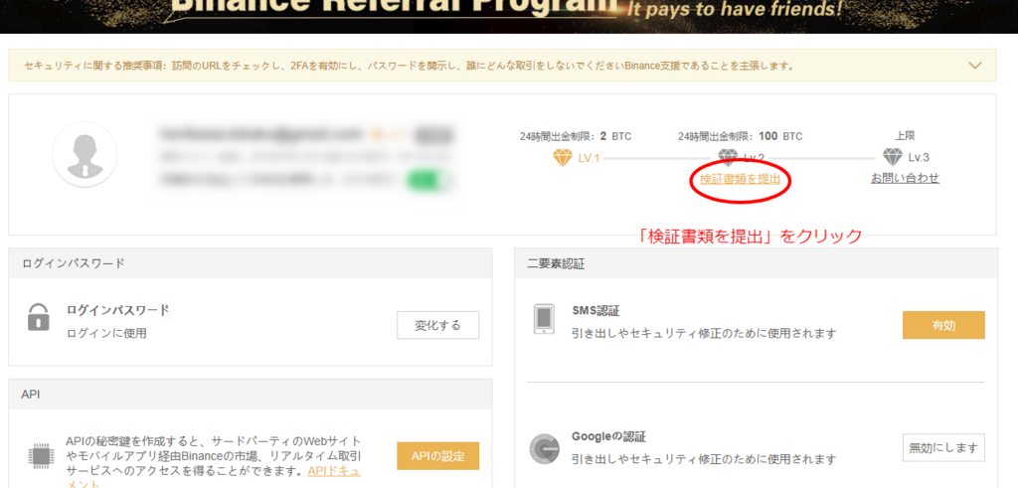
Task: Click the Binance Referral Program banner
Action: click(509, 12)
